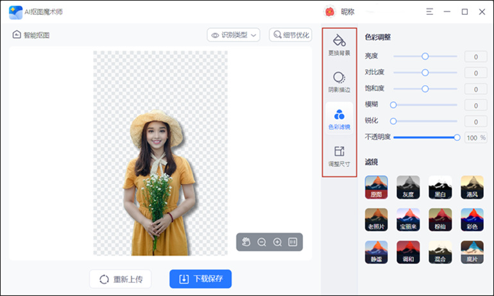
Task: Click the 色彩调整 heading text
Action: (378, 37)
